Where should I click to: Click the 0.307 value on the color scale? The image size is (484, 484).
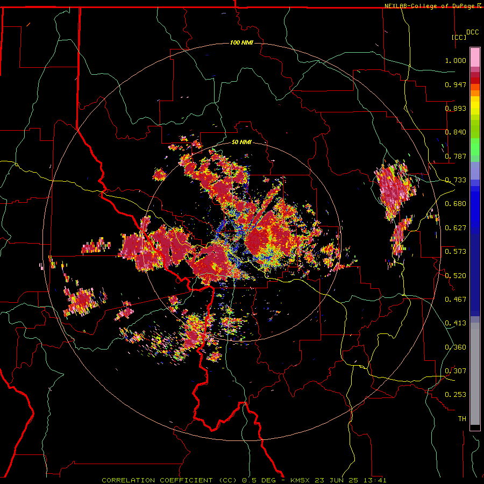point(455,371)
